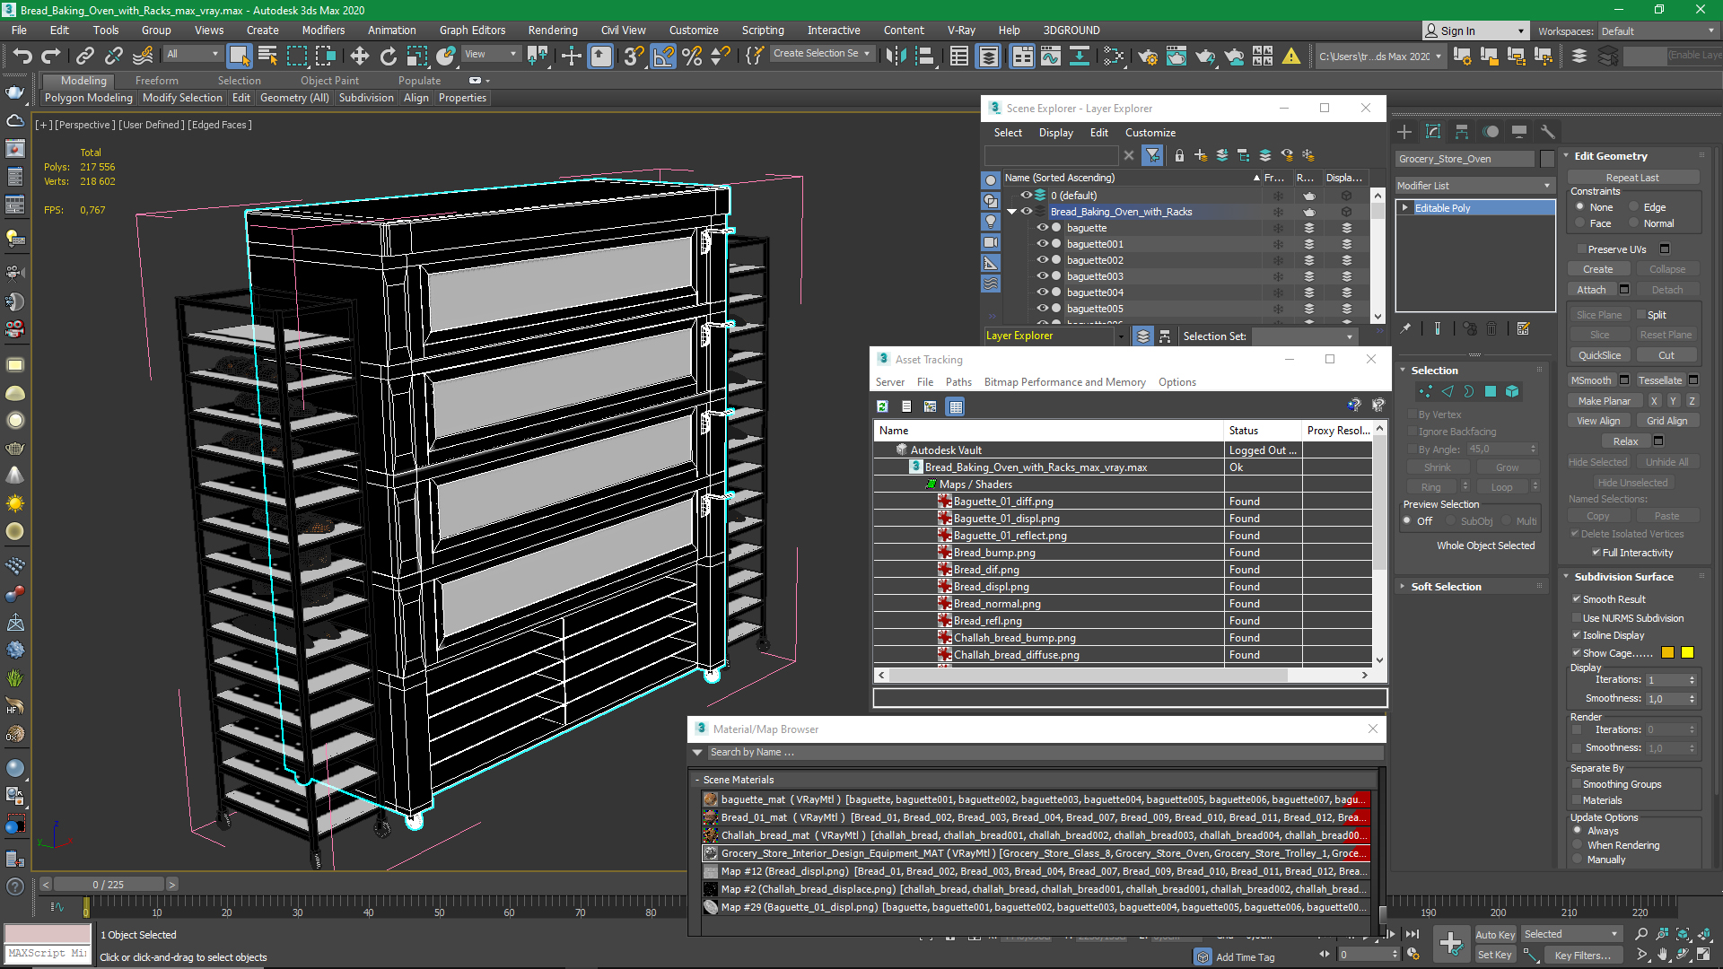
Task: Switch to Utilities command panel wrench
Action: (1548, 132)
